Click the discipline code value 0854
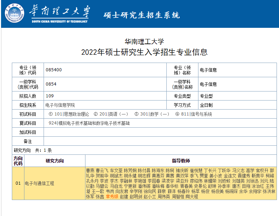The image size is (279, 216). pyautogui.click(x=51, y=84)
